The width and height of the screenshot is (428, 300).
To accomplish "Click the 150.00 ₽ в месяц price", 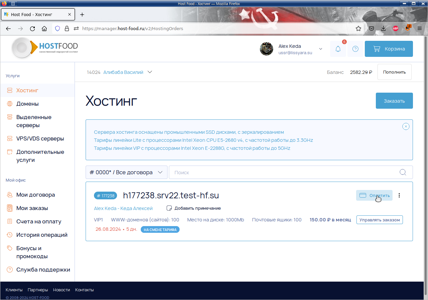I will (x=330, y=220).
